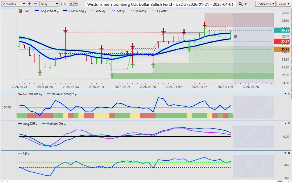292x182 pixels.
Task: Click the black plus button beside (+8)
Action: point(71,4)
